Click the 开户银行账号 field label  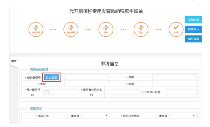click(x=152, y=92)
